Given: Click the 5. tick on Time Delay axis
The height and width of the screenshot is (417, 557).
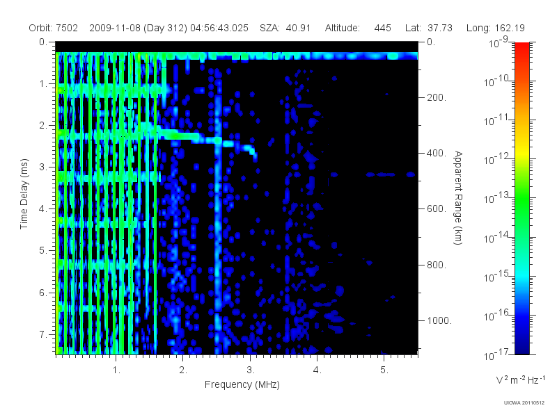Looking at the screenshot, I should pos(43,251).
